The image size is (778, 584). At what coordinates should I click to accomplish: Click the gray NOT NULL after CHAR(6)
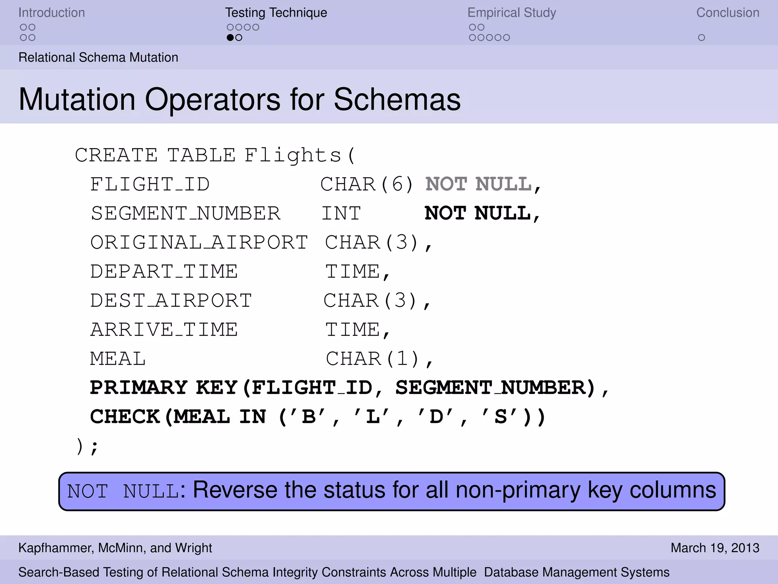479,184
